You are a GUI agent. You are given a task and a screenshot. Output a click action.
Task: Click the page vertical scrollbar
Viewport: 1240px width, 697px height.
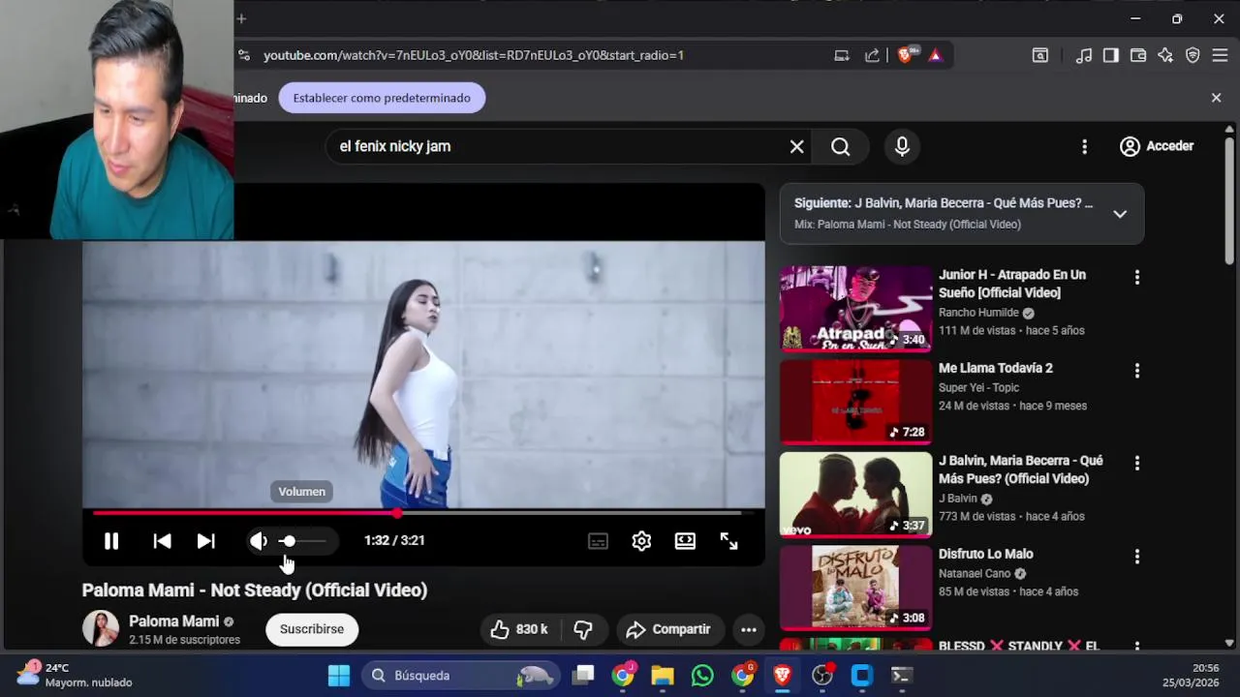(1229, 201)
